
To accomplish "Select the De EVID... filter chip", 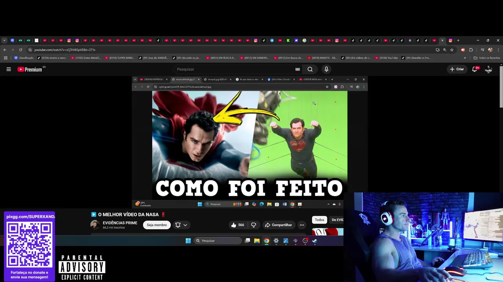I will [337, 220].
